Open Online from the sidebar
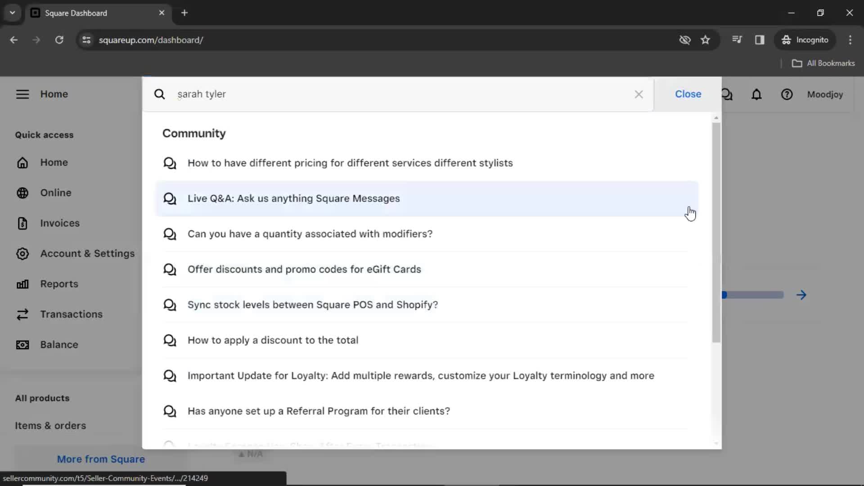The height and width of the screenshot is (486, 864). click(x=56, y=193)
